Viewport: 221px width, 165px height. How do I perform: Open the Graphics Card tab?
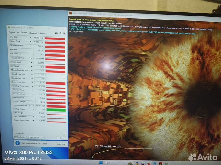click(14, 33)
